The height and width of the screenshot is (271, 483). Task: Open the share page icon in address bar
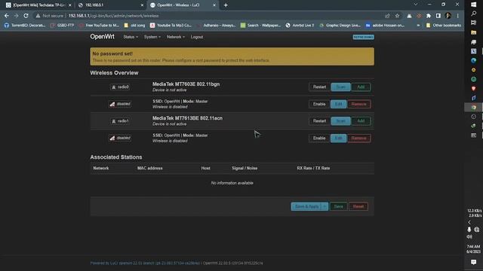click(387, 16)
